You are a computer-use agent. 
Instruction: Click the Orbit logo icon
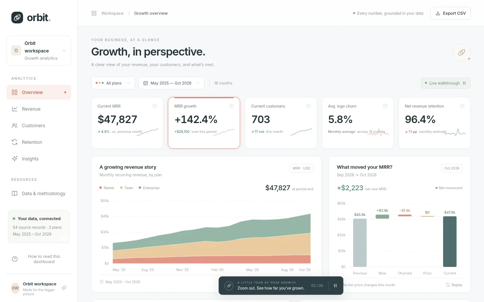[x=17, y=17]
